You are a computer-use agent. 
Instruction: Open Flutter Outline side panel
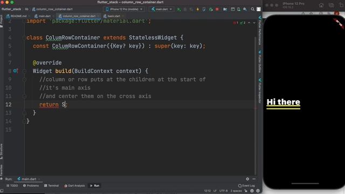pyautogui.click(x=260, y=61)
